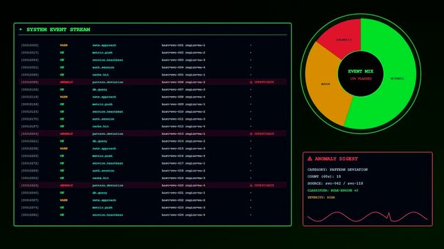
Task: Click OK status on the svc-024 row
Action: pos(62,215)
